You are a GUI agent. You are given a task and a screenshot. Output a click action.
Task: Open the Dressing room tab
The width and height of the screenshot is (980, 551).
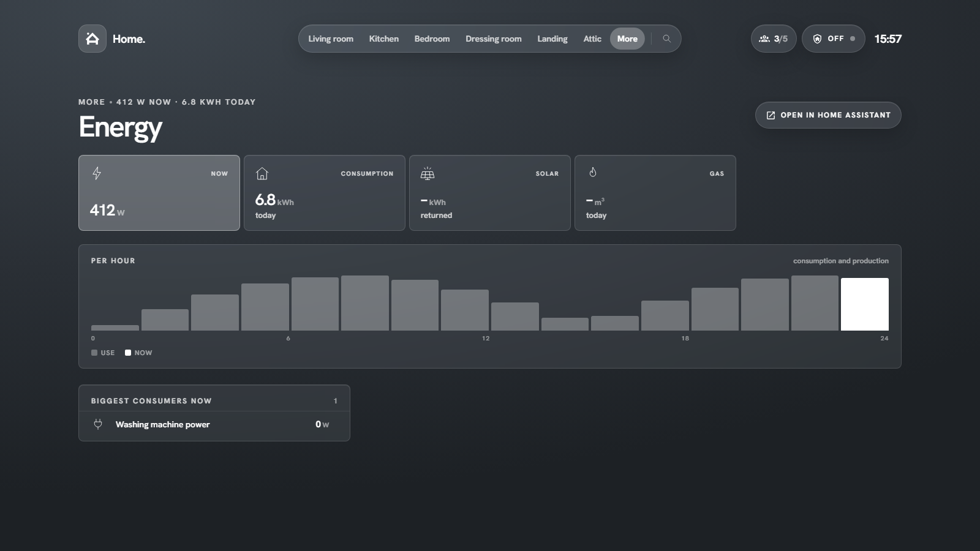pyautogui.click(x=494, y=39)
